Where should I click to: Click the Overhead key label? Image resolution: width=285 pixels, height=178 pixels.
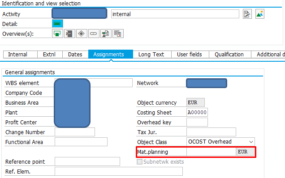coord(154,122)
